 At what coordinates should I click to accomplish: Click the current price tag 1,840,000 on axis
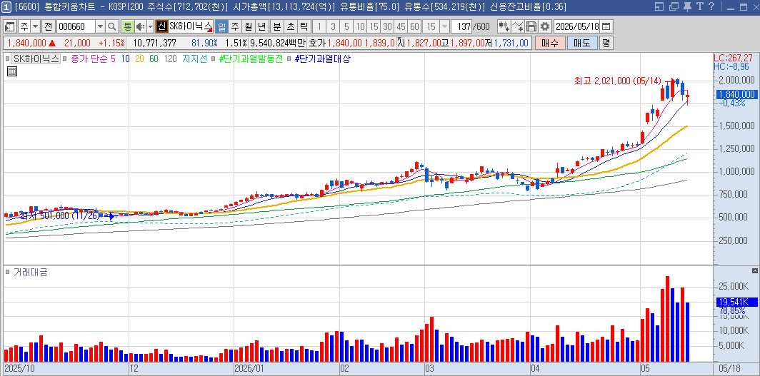[736, 94]
